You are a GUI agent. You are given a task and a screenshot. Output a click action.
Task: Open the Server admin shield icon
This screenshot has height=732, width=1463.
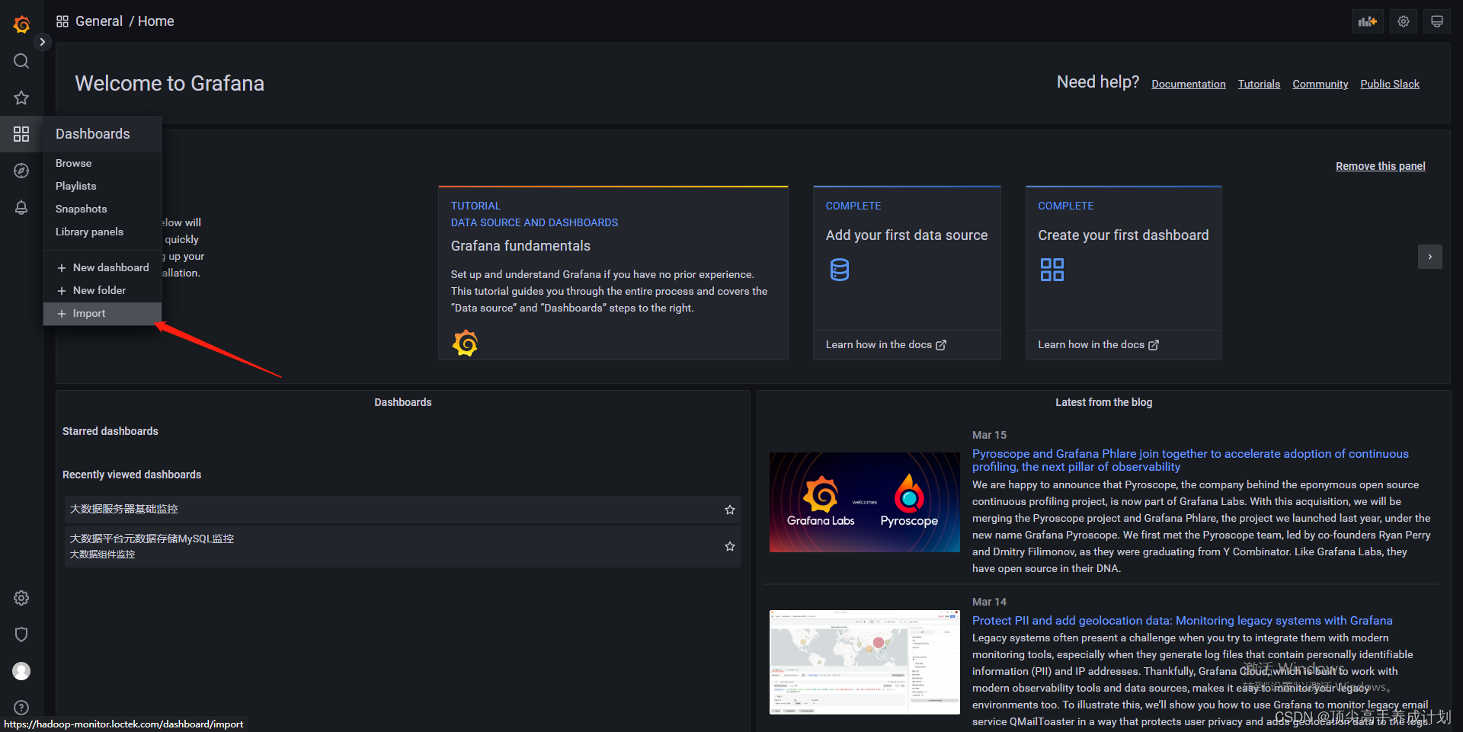click(21, 635)
